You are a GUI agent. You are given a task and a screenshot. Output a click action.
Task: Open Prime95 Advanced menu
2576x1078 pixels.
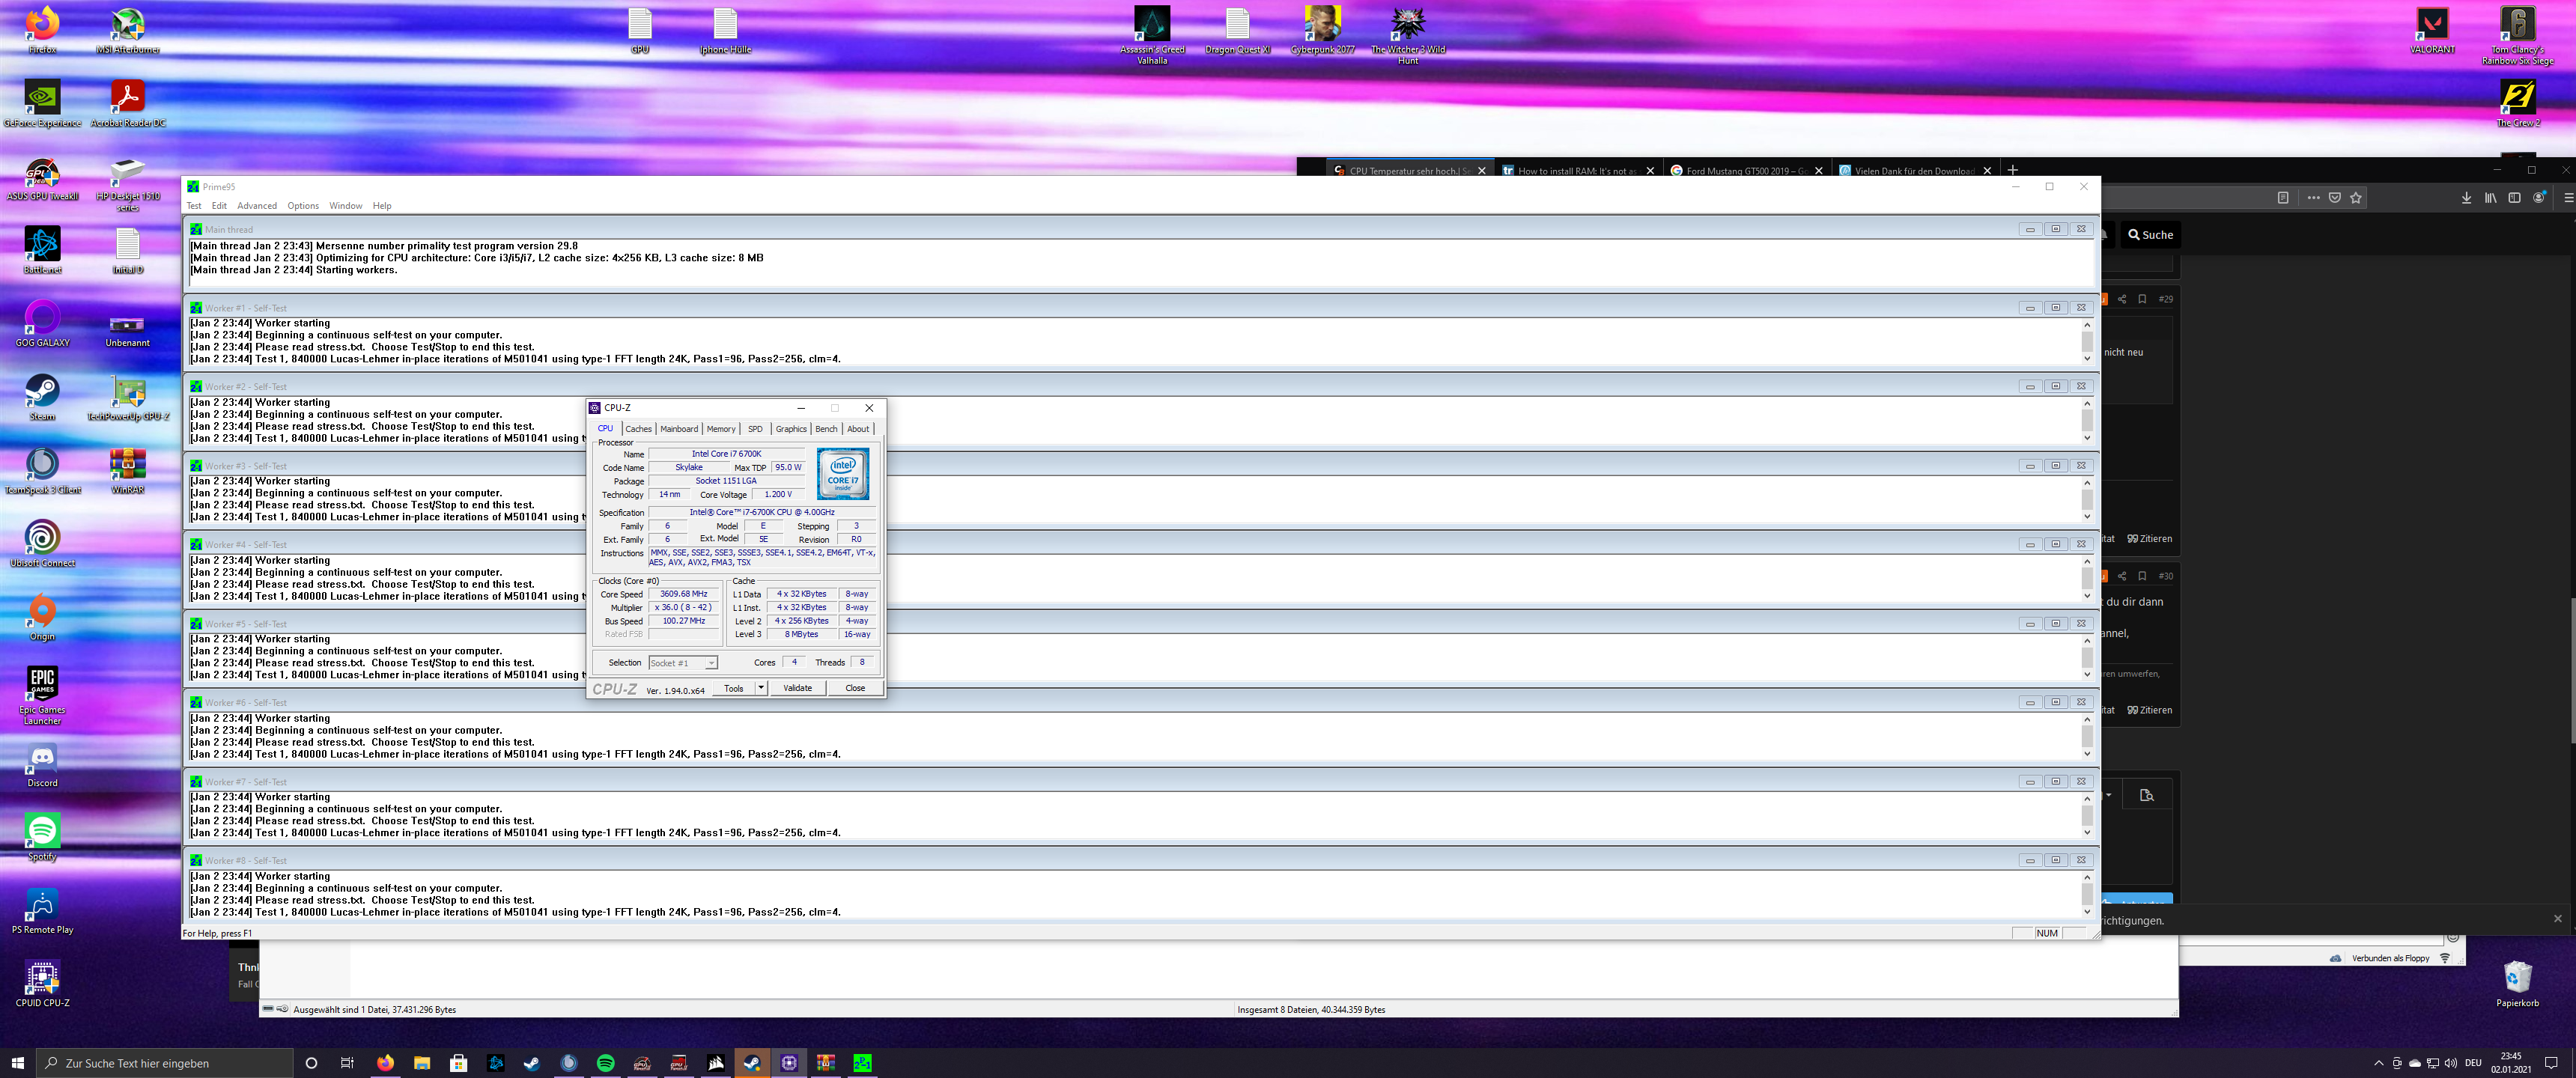[x=256, y=206]
